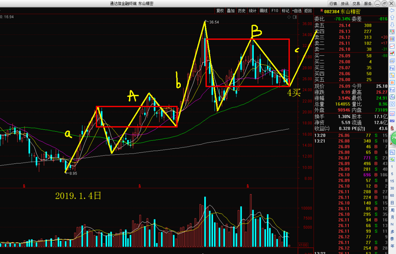Image resolution: width=396 pixels, height=254 pixels.
Task: Select the 年 yearly period
Action: click(x=392, y=246)
